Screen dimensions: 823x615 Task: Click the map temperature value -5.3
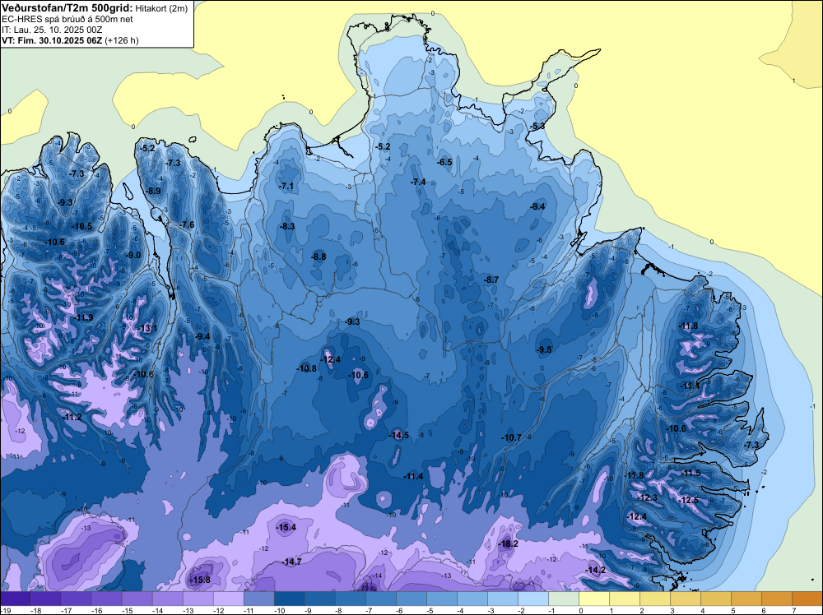coord(537,127)
